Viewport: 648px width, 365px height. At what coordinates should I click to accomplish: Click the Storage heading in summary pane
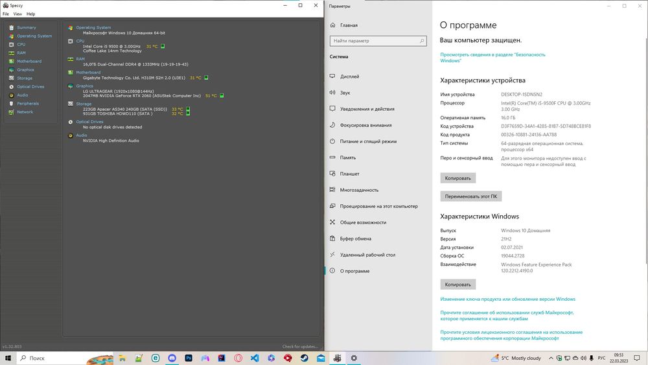pyautogui.click(x=84, y=104)
